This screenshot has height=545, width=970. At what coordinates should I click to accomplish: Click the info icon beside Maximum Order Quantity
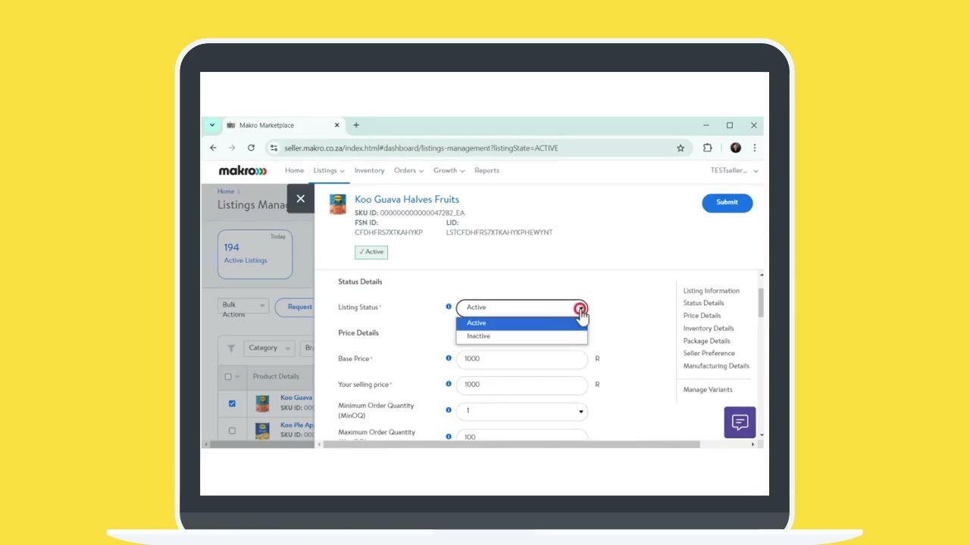tap(449, 436)
